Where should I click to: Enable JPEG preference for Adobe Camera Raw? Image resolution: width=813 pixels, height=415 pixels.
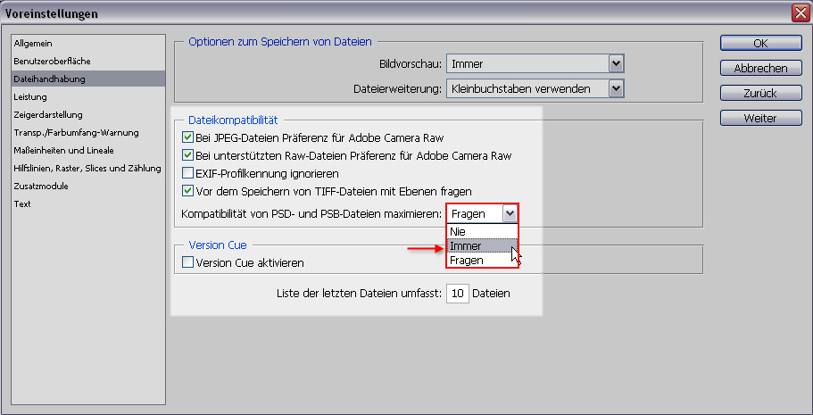[187, 137]
